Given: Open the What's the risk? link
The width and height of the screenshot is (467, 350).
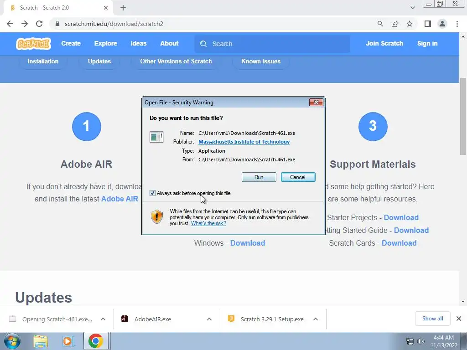Looking at the screenshot, I should pyautogui.click(x=208, y=223).
